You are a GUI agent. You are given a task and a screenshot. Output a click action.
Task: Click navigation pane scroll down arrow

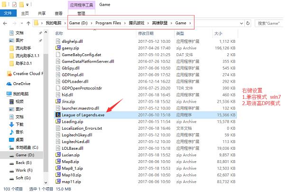coord(46,182)
